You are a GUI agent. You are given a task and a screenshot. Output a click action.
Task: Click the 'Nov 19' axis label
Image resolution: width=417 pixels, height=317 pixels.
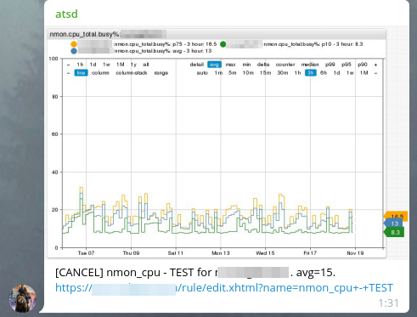[x=355, y=253]
